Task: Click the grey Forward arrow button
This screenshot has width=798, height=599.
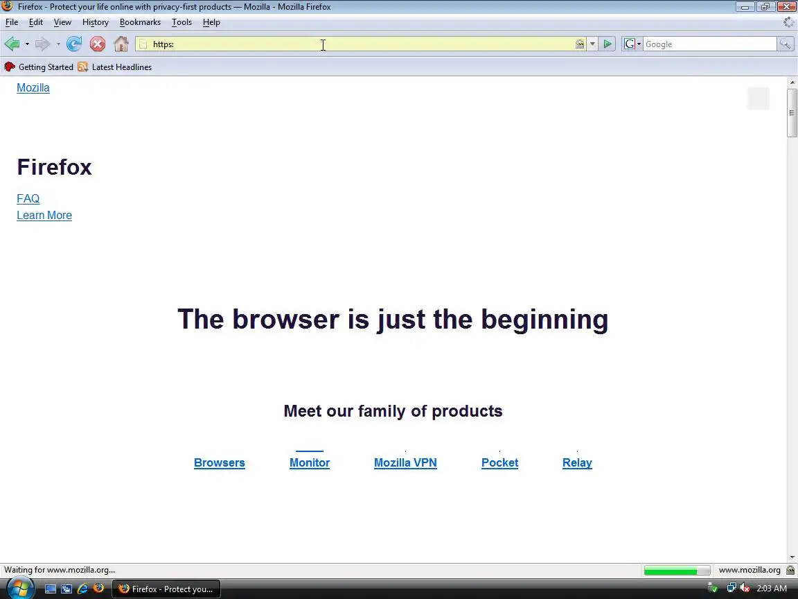Action: click(x=43, y=44)
